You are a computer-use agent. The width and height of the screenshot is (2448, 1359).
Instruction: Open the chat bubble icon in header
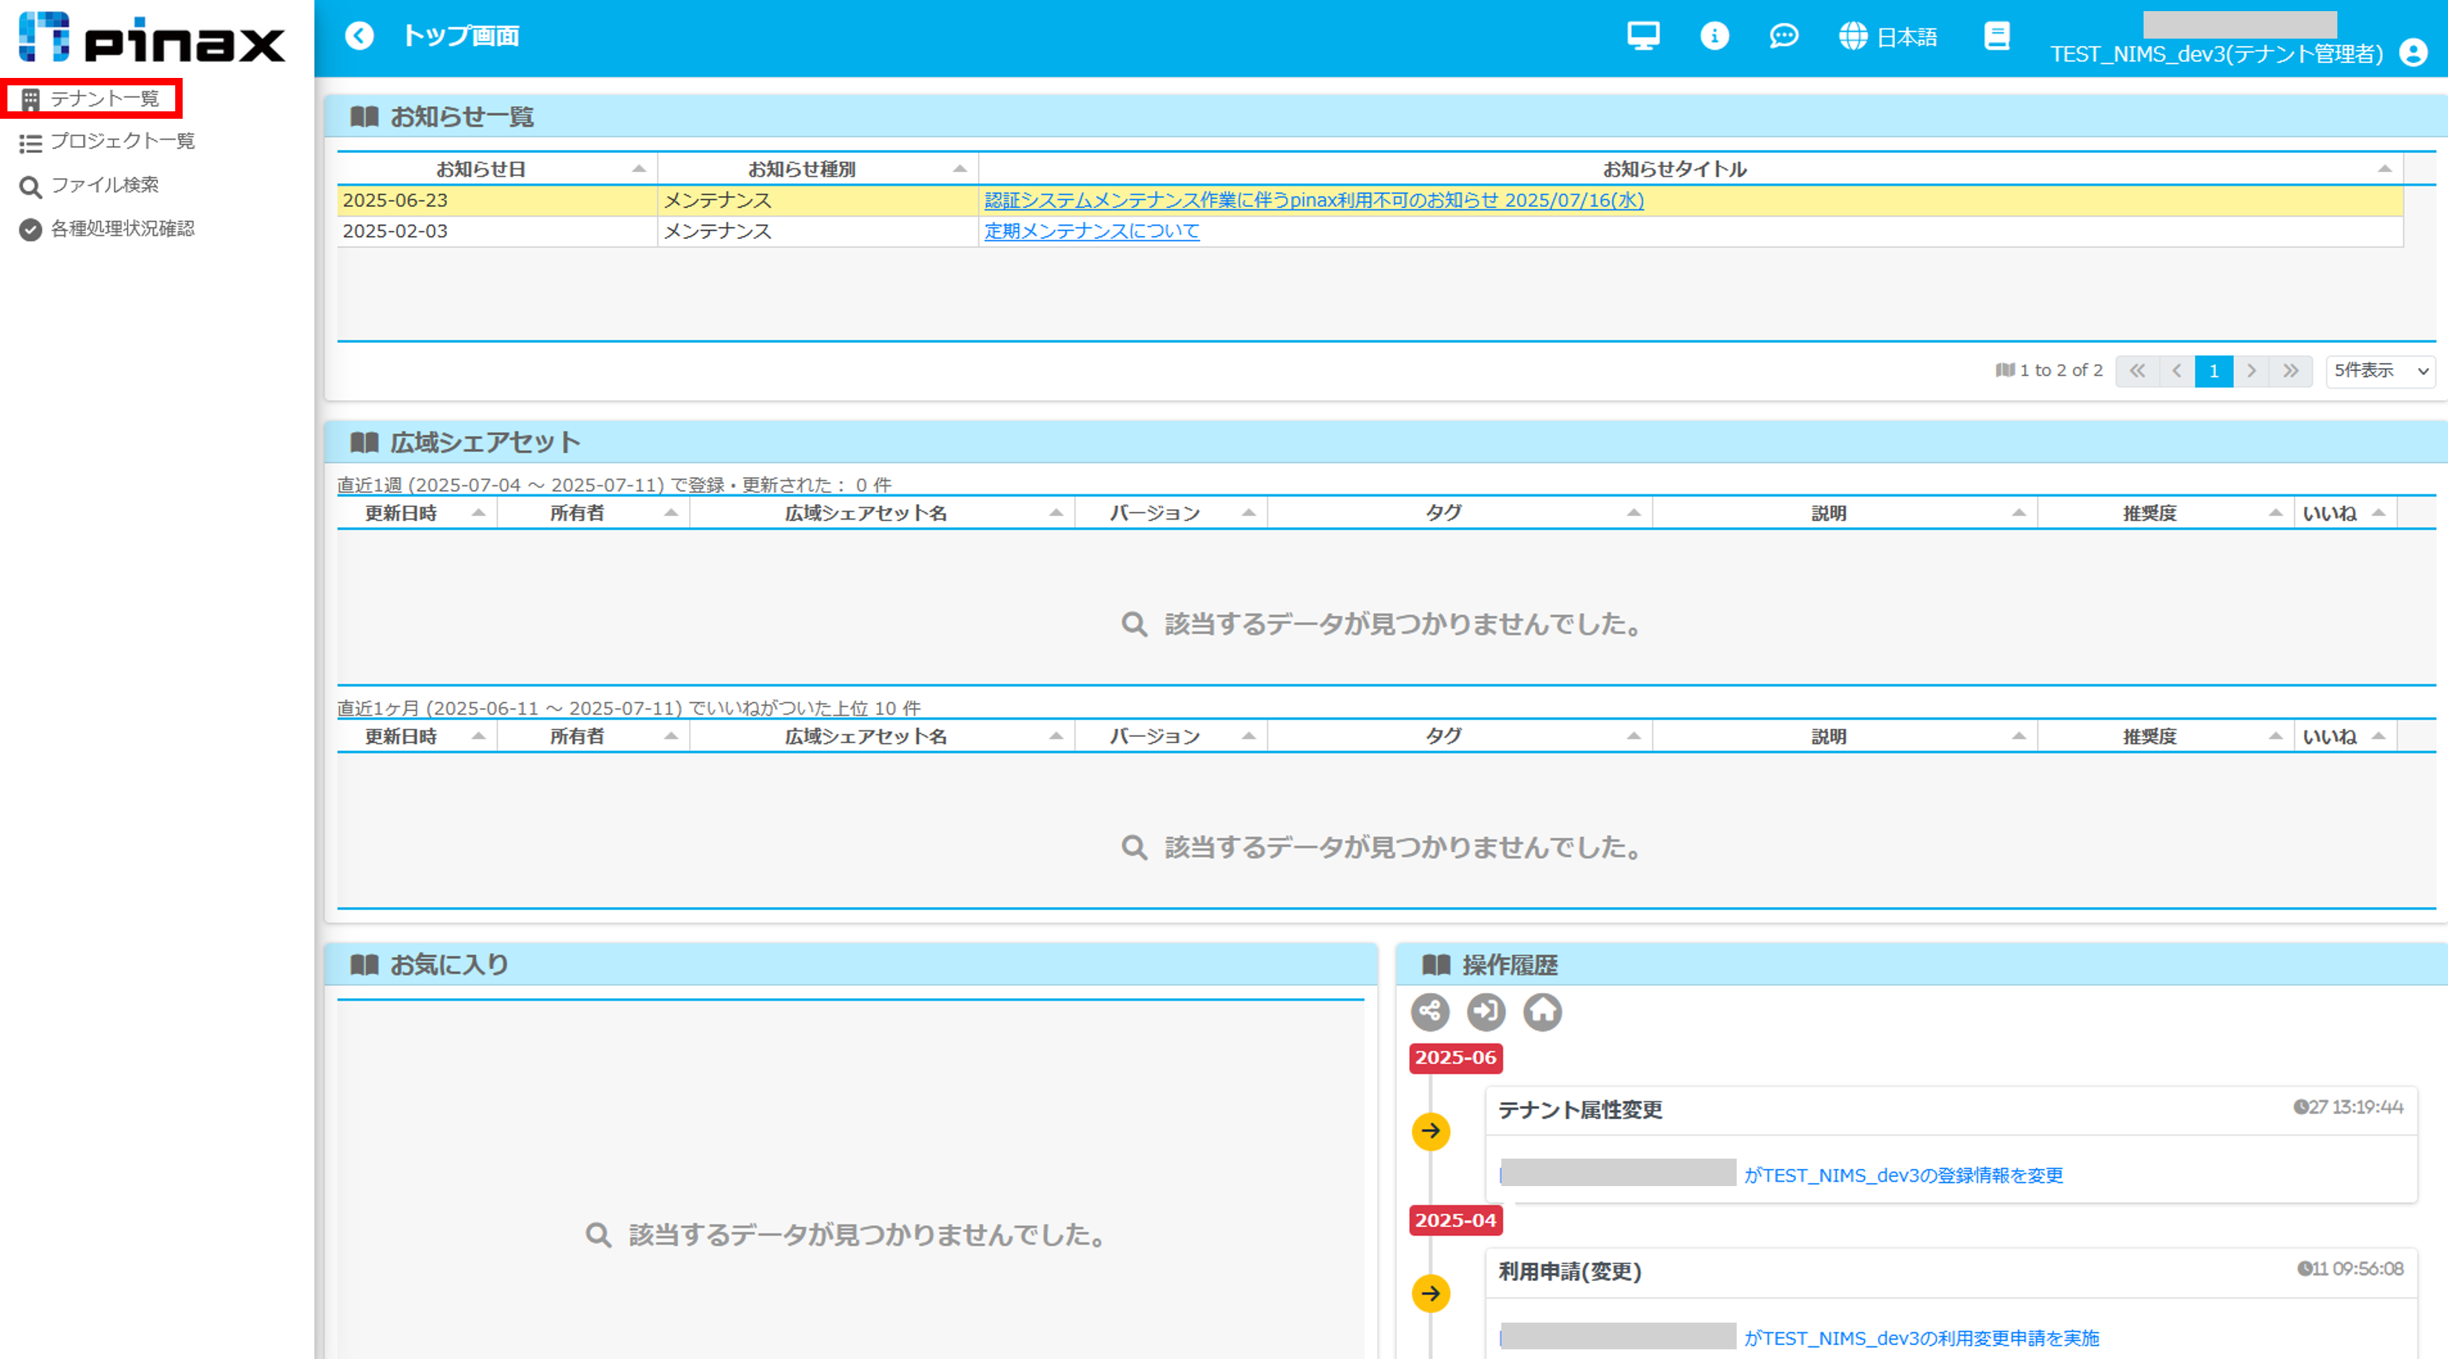coord(1783,36)
